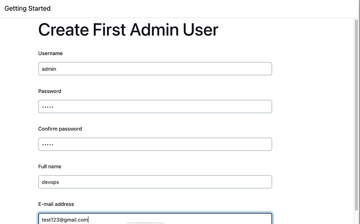Click the Username label
Screen dimensions: 360x224
coord(50,53)
